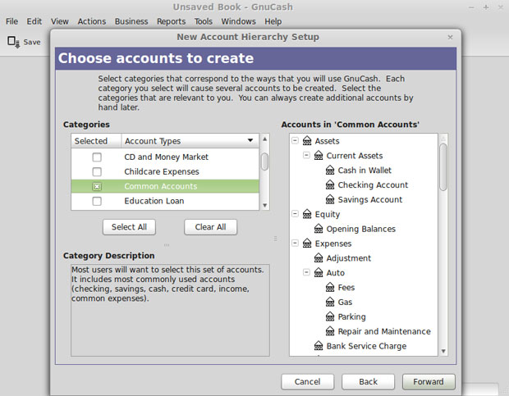Viewport: 509px width, 396px height.
Task: Click the Select All button
Action: click(x=129, y=227)
